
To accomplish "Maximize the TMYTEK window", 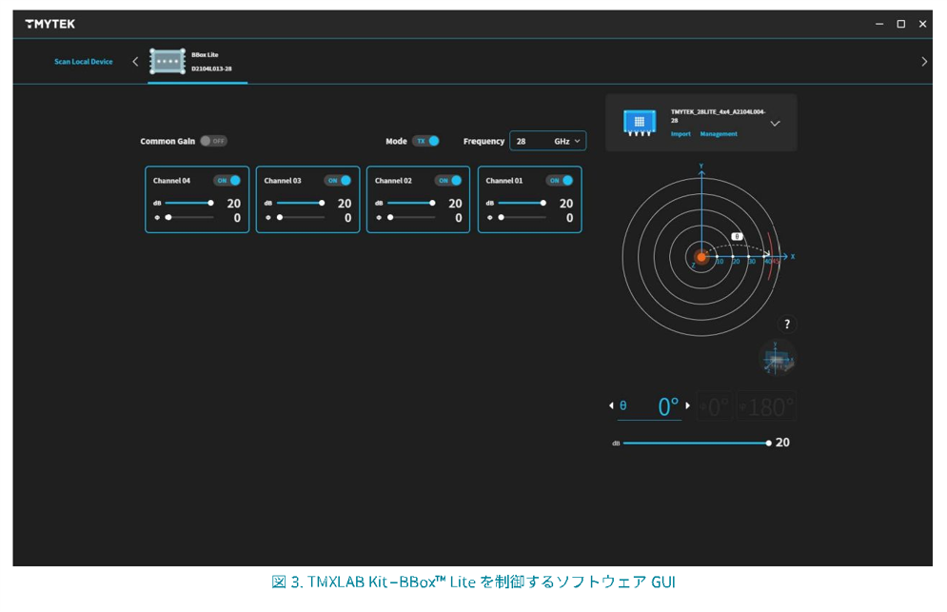I will coord(900,24).
